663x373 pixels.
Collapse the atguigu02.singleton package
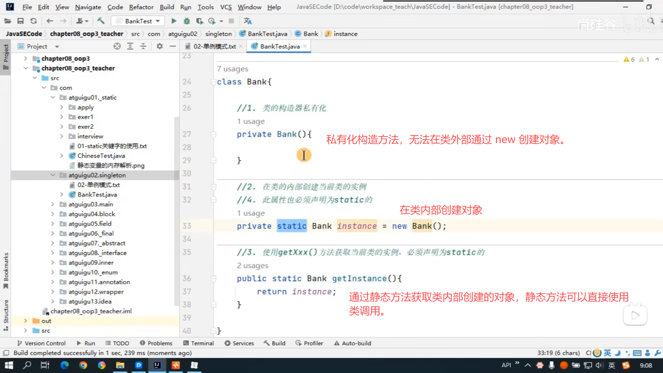(x=52, y=175)
